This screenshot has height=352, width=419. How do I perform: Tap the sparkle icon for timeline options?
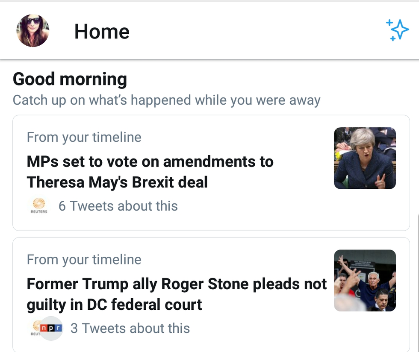point(397,30)
